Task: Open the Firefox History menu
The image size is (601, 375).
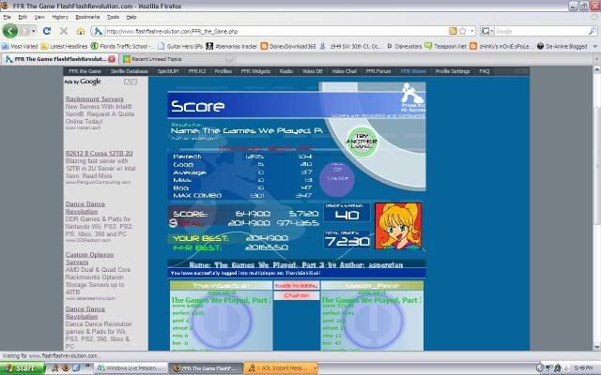Action: point(59,17)
